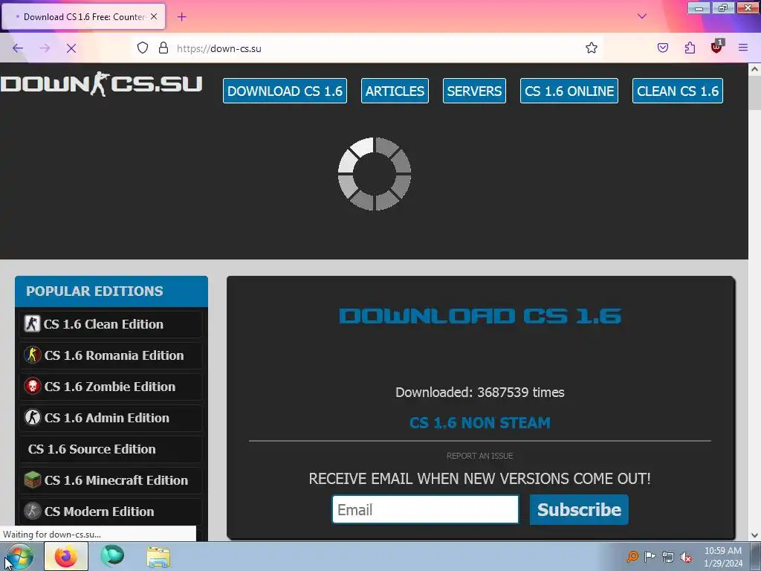
Task: Expand the list all tabs chevron
Action: point(642,16)
